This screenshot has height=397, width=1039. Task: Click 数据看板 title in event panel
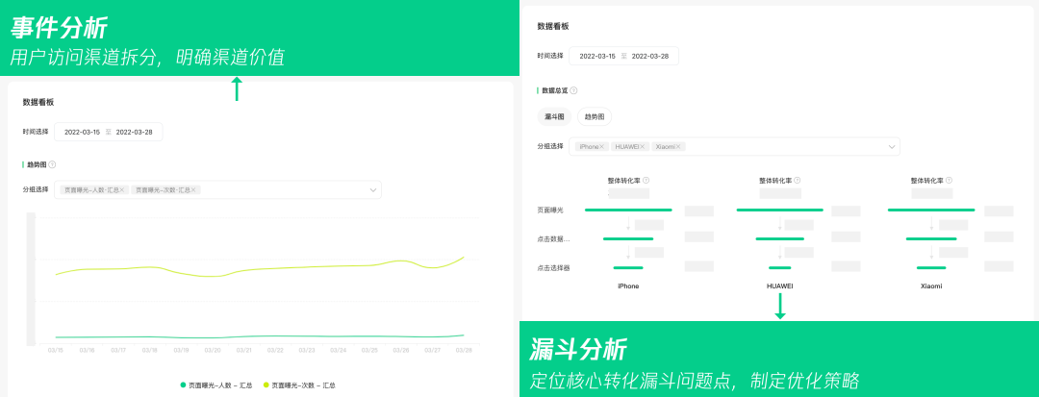pos(38,103)
